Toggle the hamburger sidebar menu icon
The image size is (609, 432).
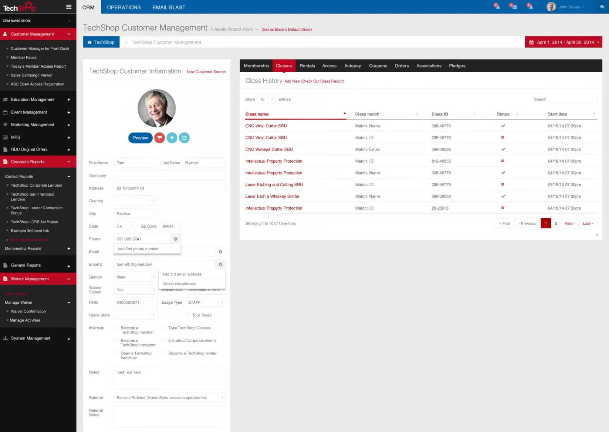tap(68, 7)
